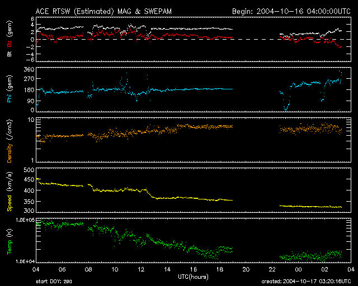358x286 pixels.
Task: Select the "UTC(hours)" x-axis label
Action: (x=193, y=277)
